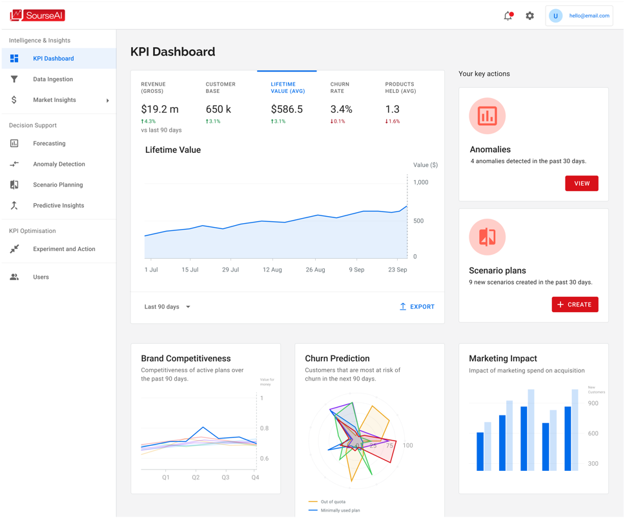Open the hello@email.com user account menu
This screenshot has width=625, height=518.
(579, 16)
